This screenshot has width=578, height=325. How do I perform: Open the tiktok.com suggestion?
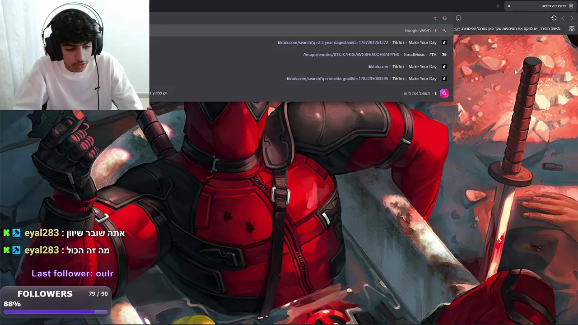pyautogui.click(x=301, y=66)
